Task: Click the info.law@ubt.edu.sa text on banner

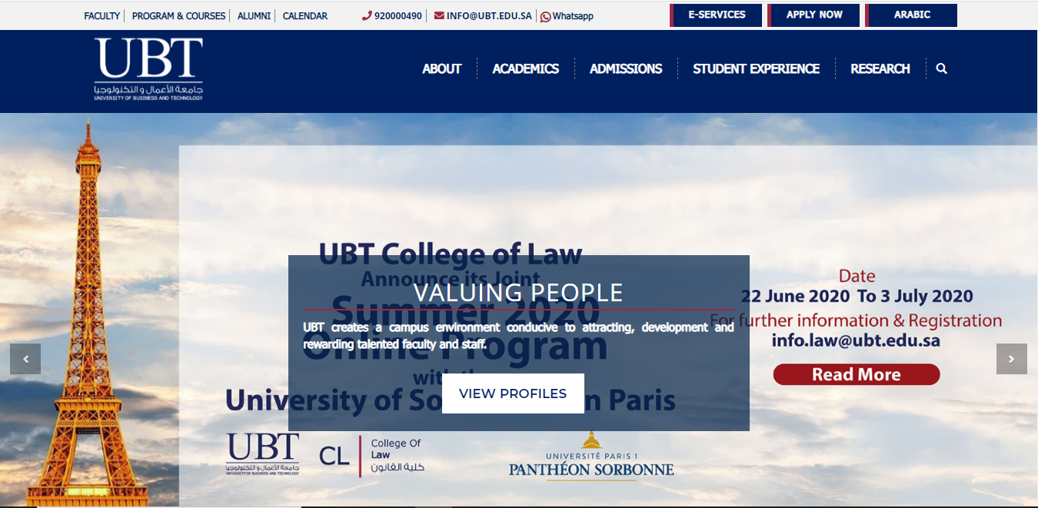Action: point(856,340)
